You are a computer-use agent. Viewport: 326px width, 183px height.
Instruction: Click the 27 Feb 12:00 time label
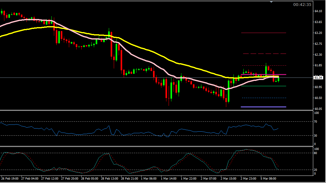click(x=50, y=179)
